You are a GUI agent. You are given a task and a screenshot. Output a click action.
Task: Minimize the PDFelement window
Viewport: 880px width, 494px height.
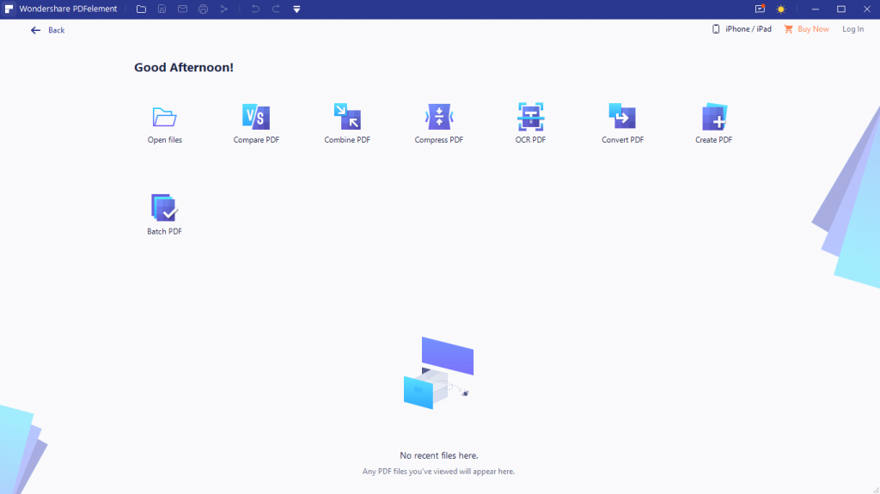816,9
